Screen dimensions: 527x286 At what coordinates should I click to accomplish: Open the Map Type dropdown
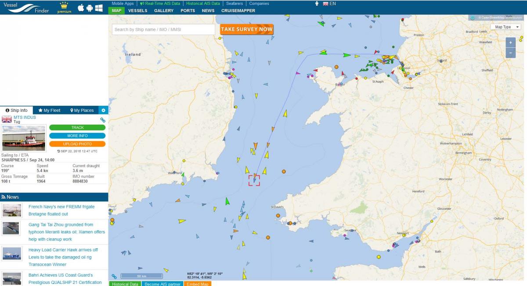pos(506,27)
